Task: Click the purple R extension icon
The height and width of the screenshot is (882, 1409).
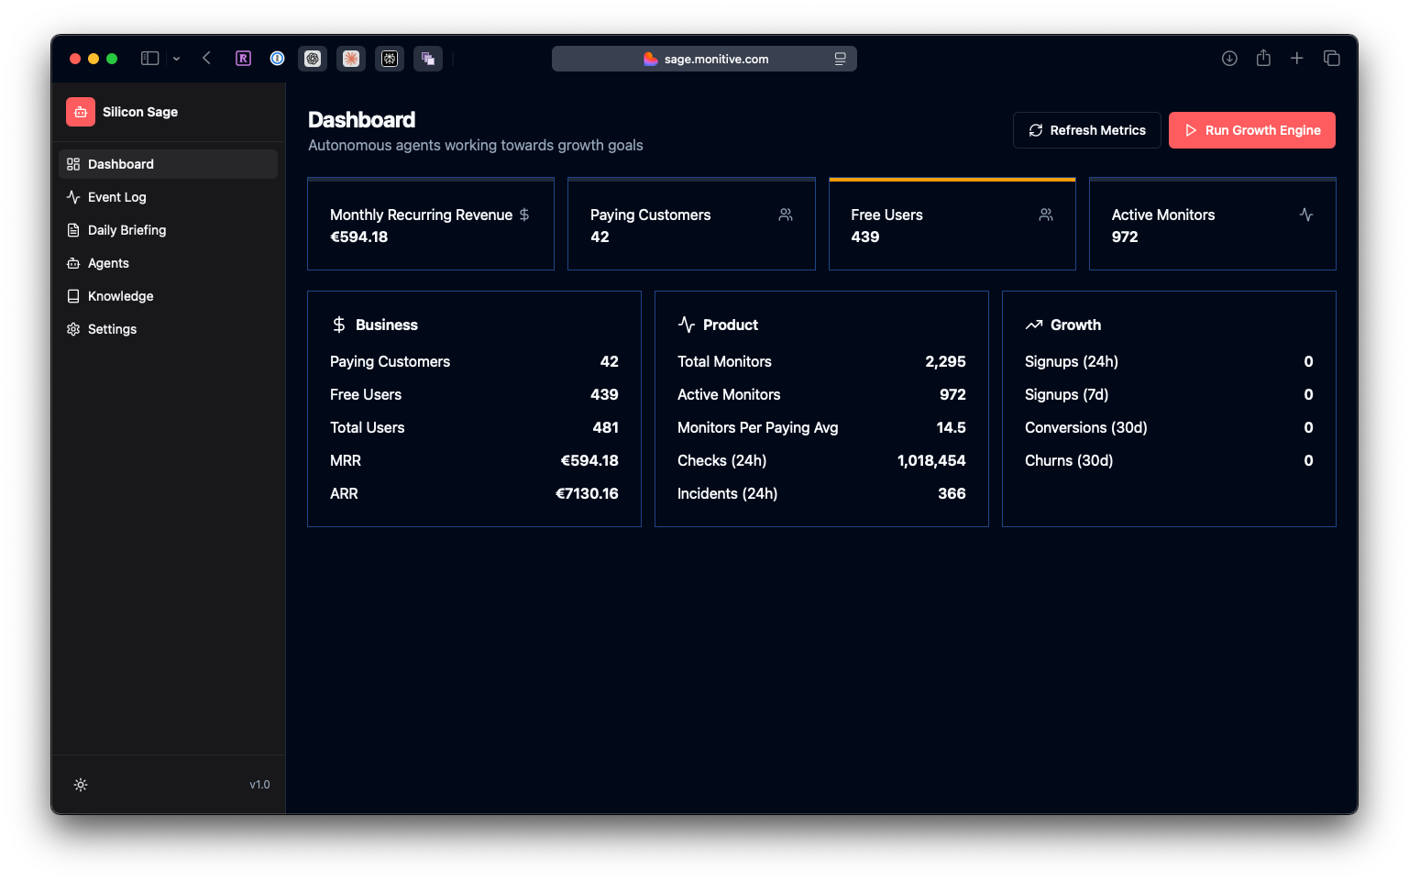Action: (243, 58)
